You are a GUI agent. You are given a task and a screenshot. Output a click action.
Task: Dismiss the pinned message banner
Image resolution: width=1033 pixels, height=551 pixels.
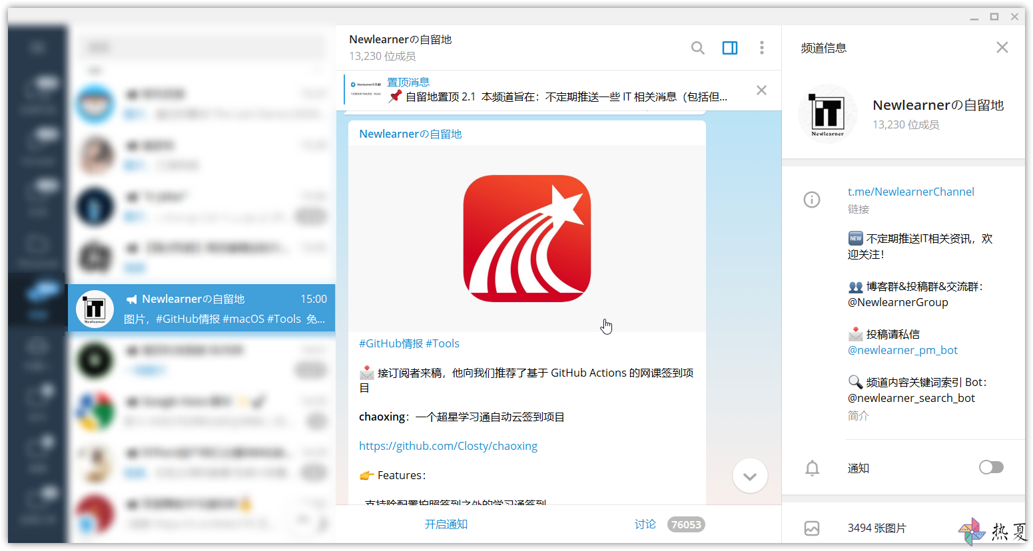761,91
